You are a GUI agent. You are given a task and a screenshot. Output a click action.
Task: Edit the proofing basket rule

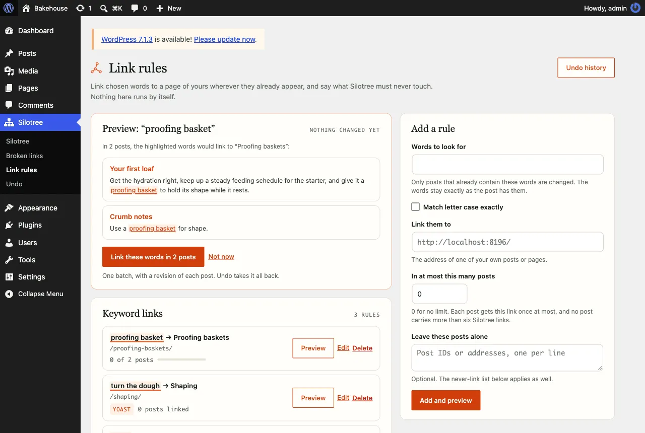343,348
